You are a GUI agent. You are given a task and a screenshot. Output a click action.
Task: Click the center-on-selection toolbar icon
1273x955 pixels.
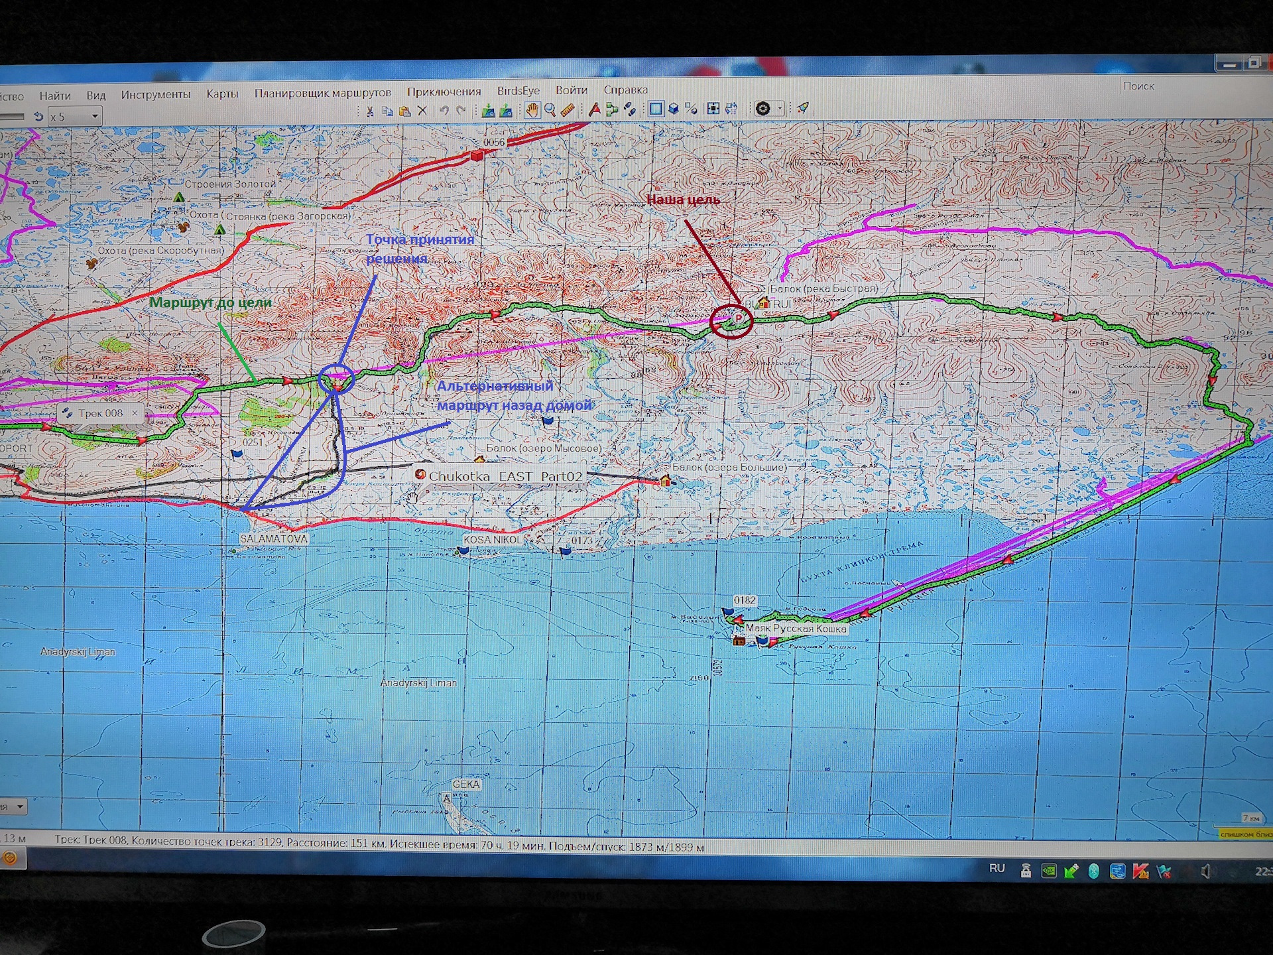coord(713,109)
